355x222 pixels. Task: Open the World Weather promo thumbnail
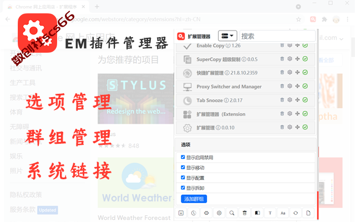tap(136, 183)
